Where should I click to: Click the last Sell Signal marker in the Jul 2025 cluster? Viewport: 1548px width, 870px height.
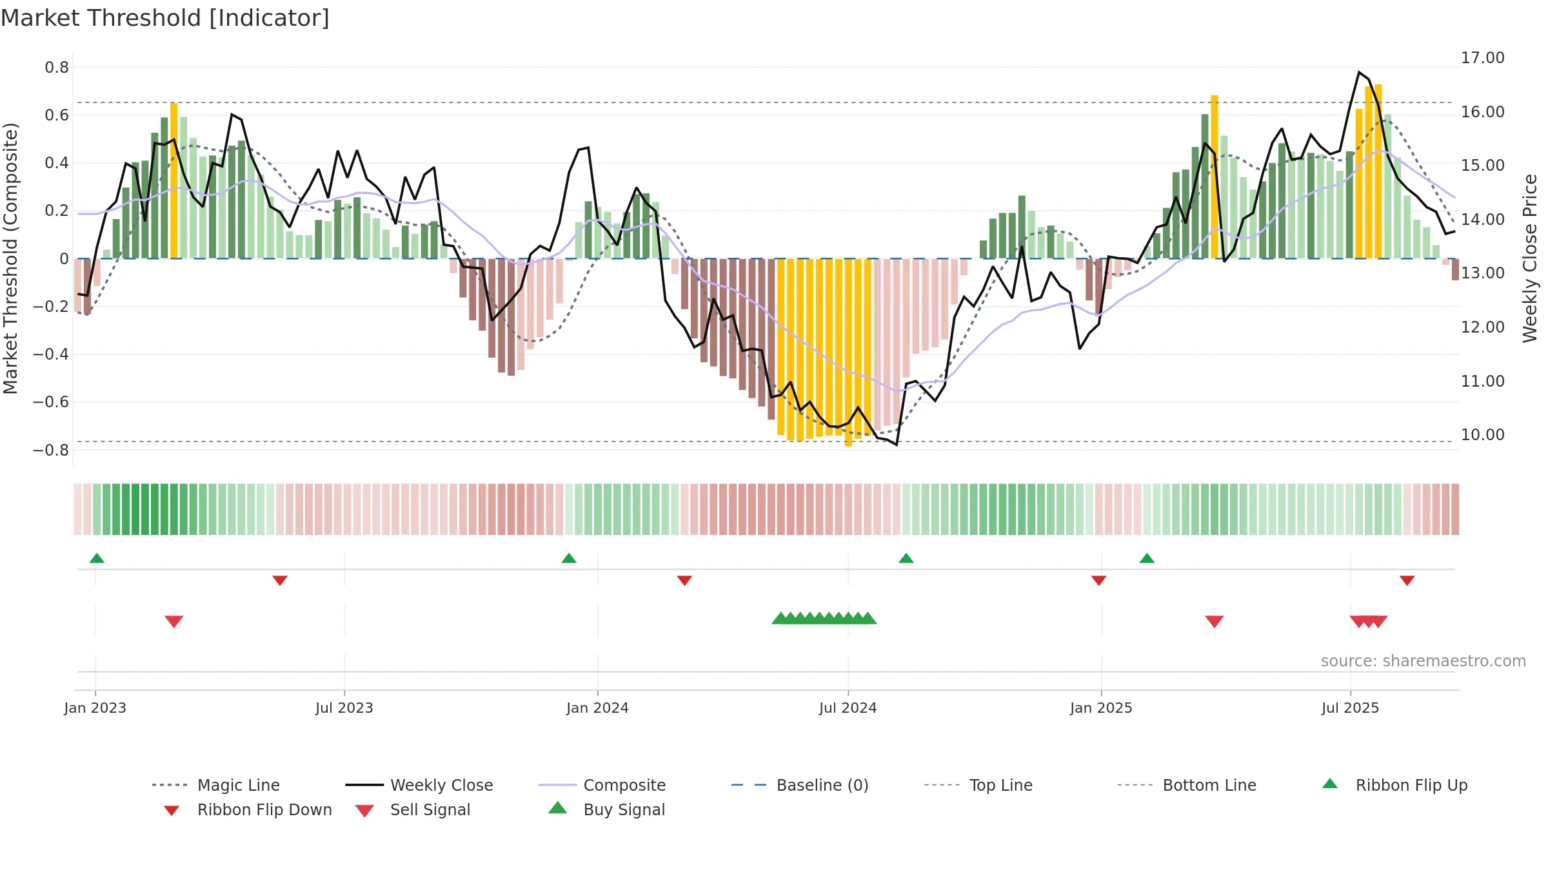(x=1378, y=621)
